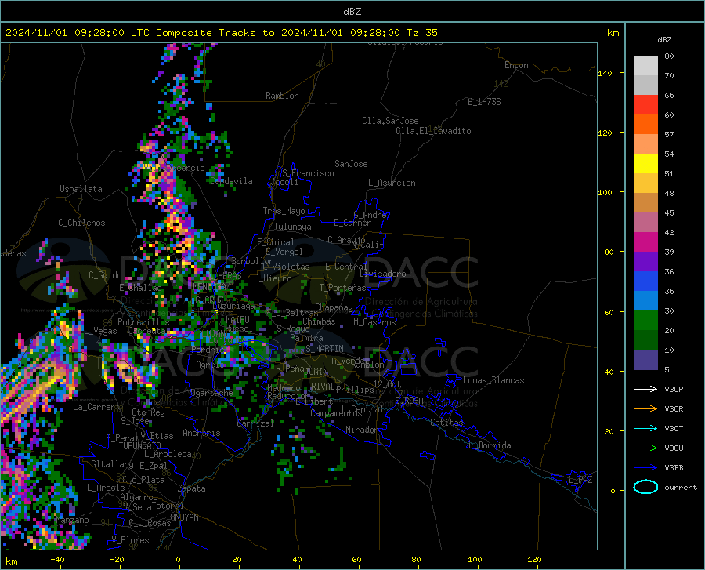
Task: Click the 'Anchoris' map label
Action: point(201,433)
